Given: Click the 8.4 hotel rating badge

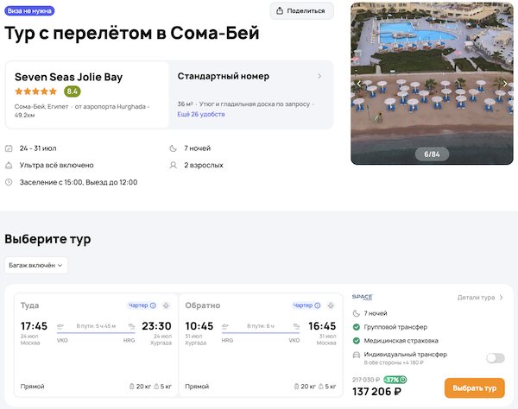Looking at the screenshot, I should tap(73, 91).
